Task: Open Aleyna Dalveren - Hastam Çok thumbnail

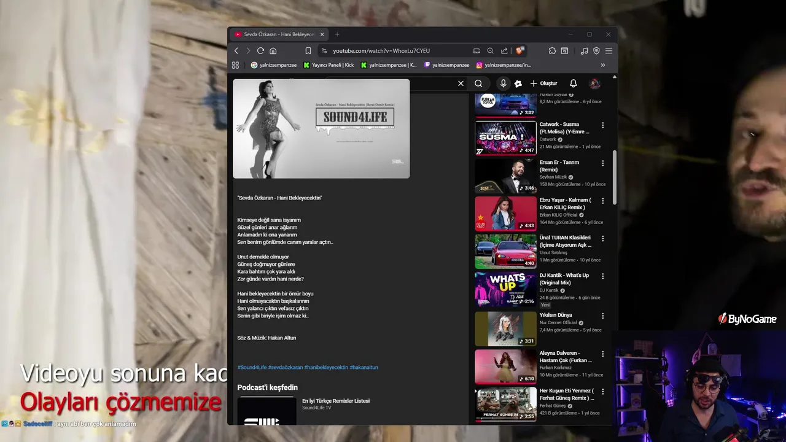Action: tap(505, 366)
